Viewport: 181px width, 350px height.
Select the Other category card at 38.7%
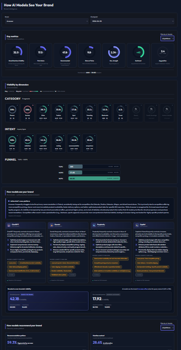(x=43, y=113)
